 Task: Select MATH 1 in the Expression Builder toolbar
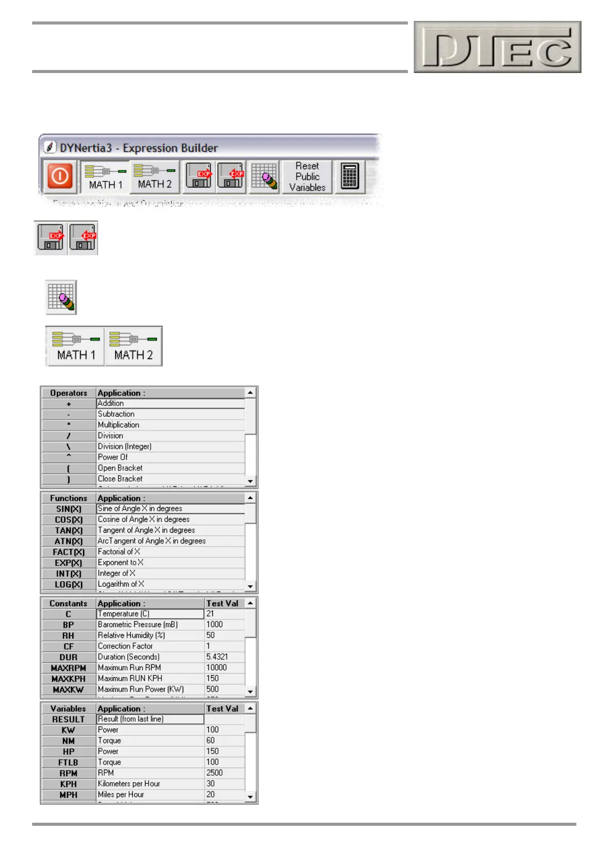(106, 177)
